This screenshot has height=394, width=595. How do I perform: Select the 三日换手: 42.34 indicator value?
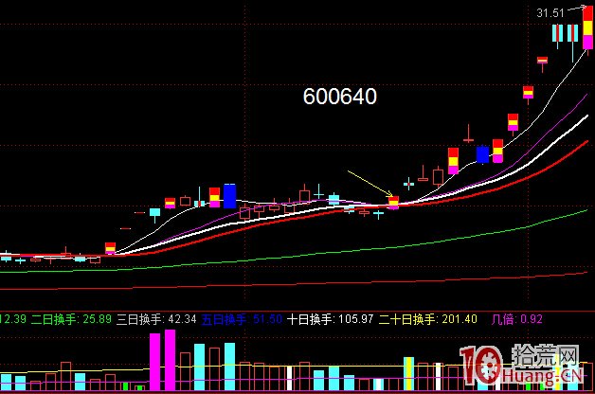pyautogui.click(x=156, y=319)
